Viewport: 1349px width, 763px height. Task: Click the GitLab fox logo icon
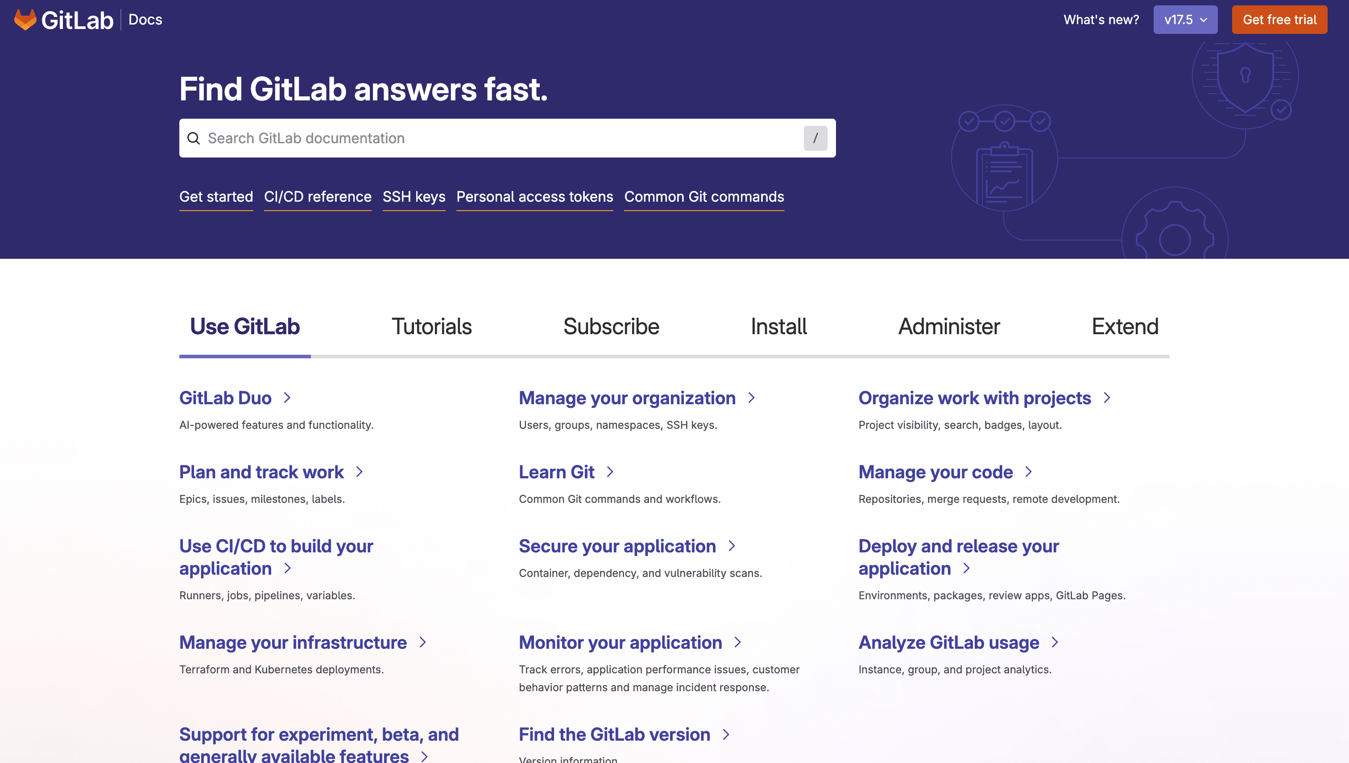tap(25, 19)
